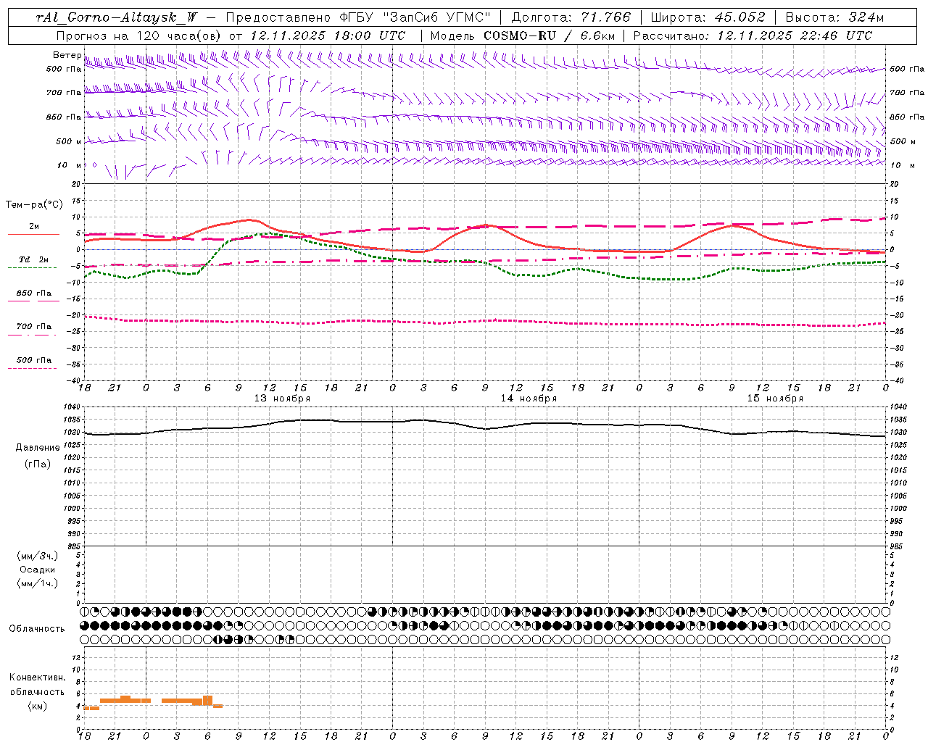Screen dimensions: 928x742
Task: Click the Модель COSMO-RU / 6.6км label
Action: click(x=523, y=36)
